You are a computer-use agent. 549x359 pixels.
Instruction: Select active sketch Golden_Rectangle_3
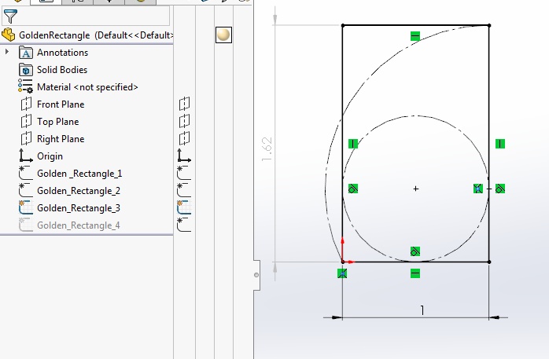[79, 208]
